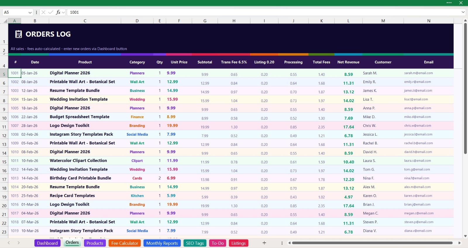Switch to the Dashboard sheet tab

[x=47, y=243]
